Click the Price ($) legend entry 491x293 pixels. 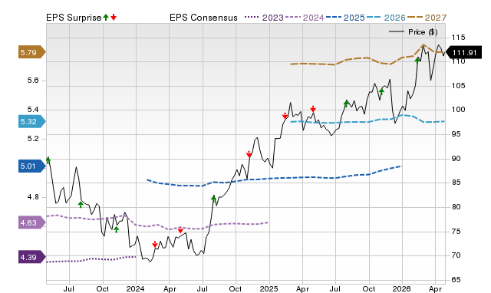(x=414, y=32)
